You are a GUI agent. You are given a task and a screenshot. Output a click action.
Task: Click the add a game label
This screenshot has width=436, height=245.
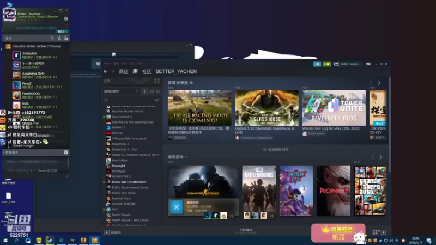tap(116, 232)
